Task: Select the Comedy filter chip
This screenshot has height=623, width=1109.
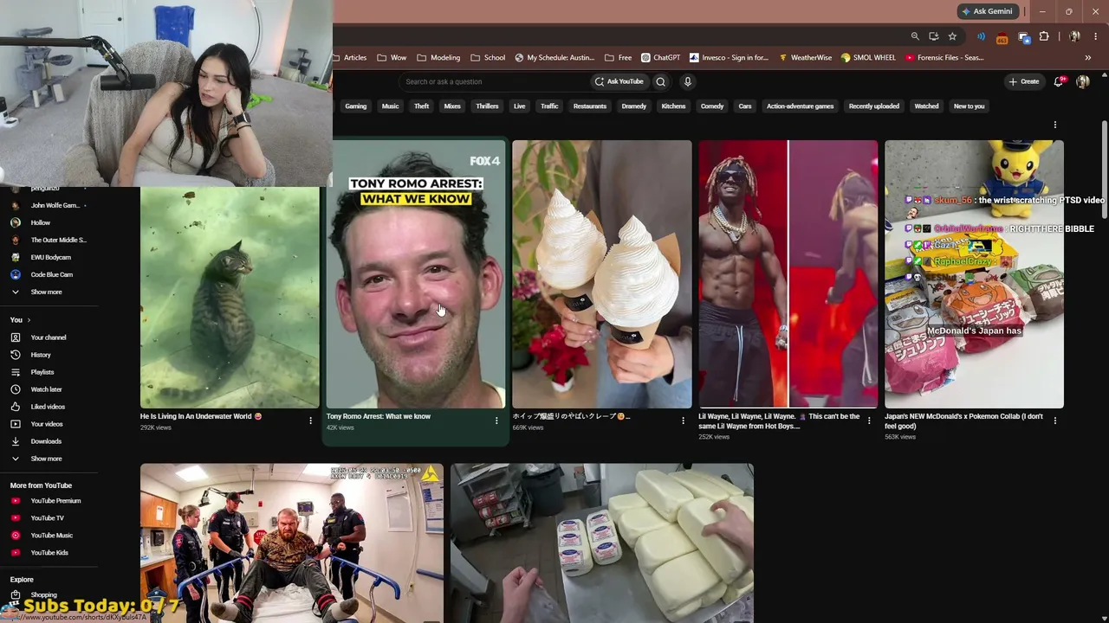Action: click(712, 106)
